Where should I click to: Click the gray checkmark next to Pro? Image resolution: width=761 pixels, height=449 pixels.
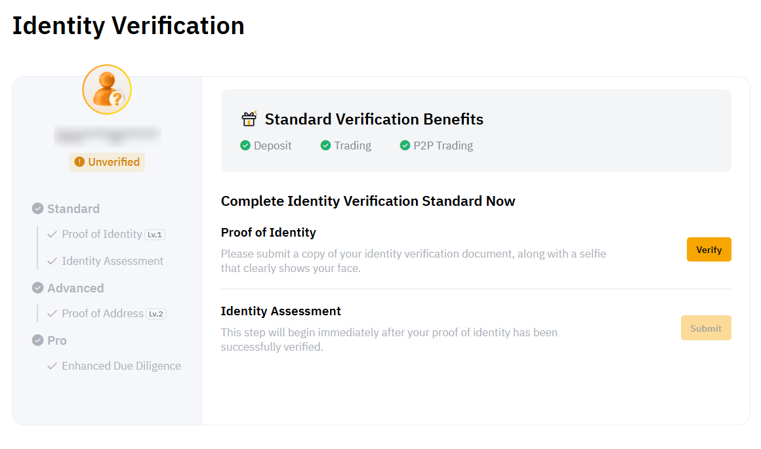(37, 340)
